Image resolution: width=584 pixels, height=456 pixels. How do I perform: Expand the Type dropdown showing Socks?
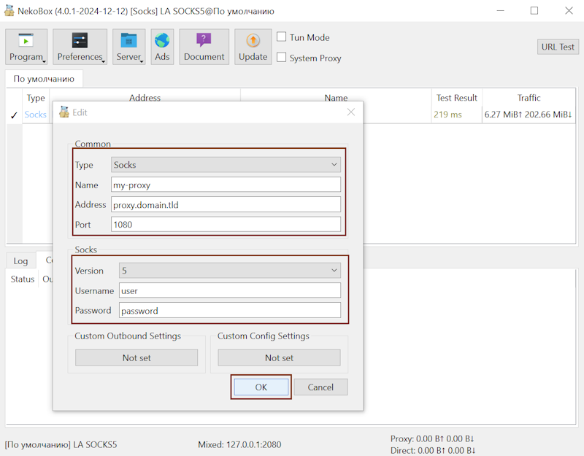coord(226,165)
